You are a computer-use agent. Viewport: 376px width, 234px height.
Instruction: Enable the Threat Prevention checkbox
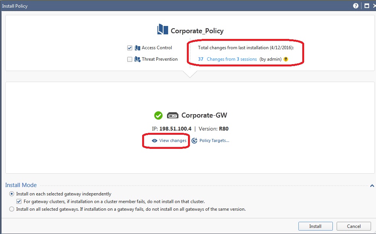130,59
